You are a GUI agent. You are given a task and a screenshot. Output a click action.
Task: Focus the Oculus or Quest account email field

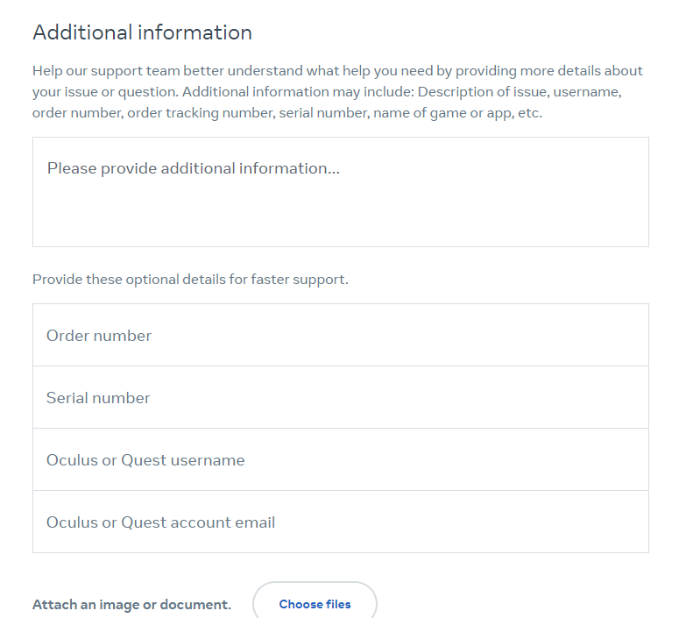point(340,522)
